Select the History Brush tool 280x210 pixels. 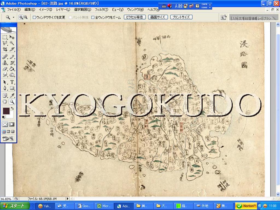(12, 63)
